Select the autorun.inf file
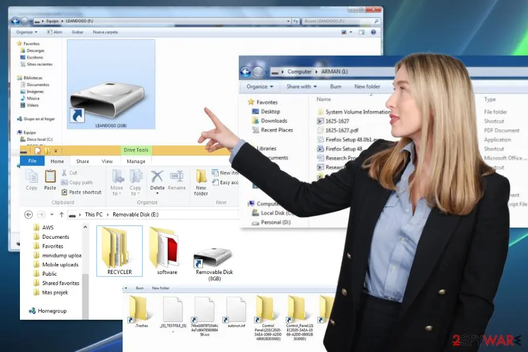 (x=236, y=312)
